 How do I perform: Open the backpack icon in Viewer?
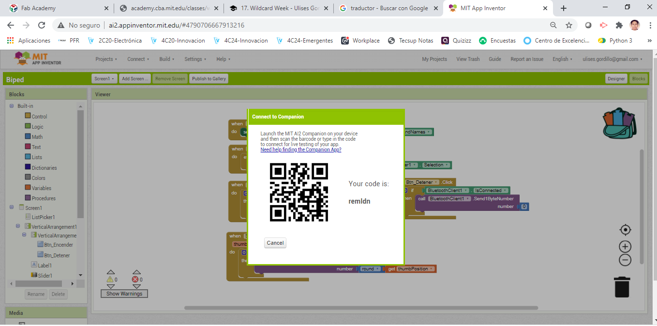619,123
